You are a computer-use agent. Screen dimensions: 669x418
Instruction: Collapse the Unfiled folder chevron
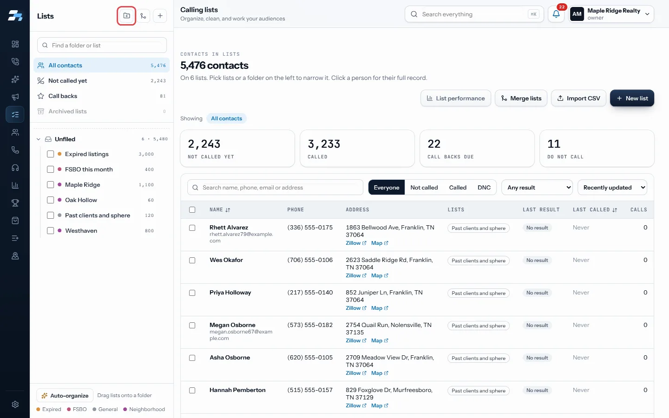coord(39,139)
